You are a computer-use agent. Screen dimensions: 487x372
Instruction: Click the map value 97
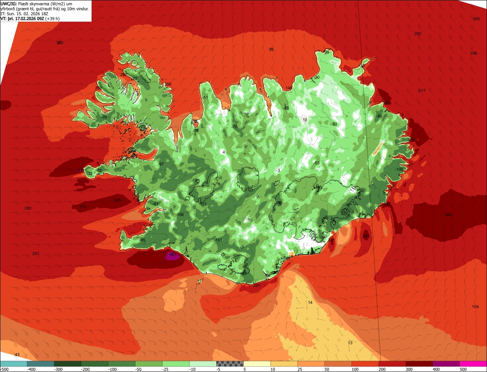point(161,164)
